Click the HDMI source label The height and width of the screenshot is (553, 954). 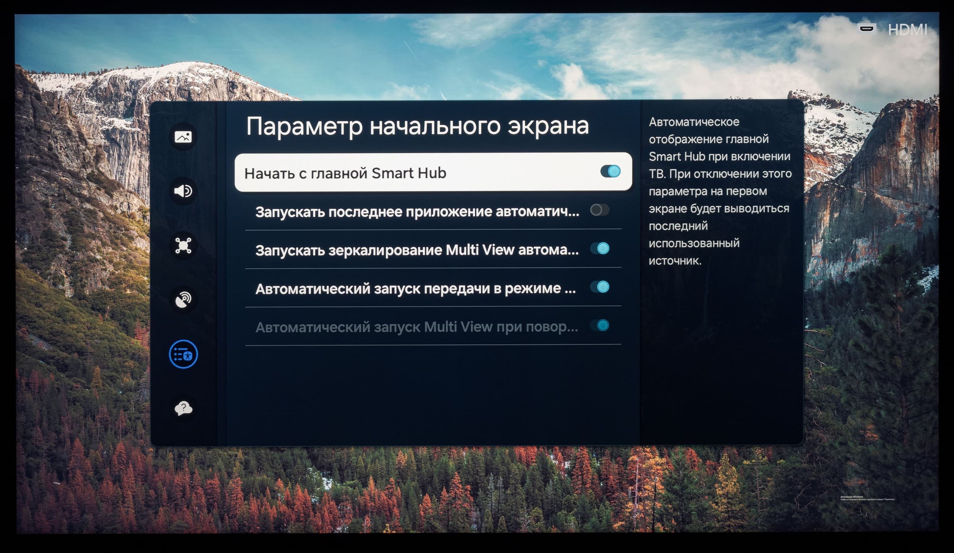(x=907, y=30)
